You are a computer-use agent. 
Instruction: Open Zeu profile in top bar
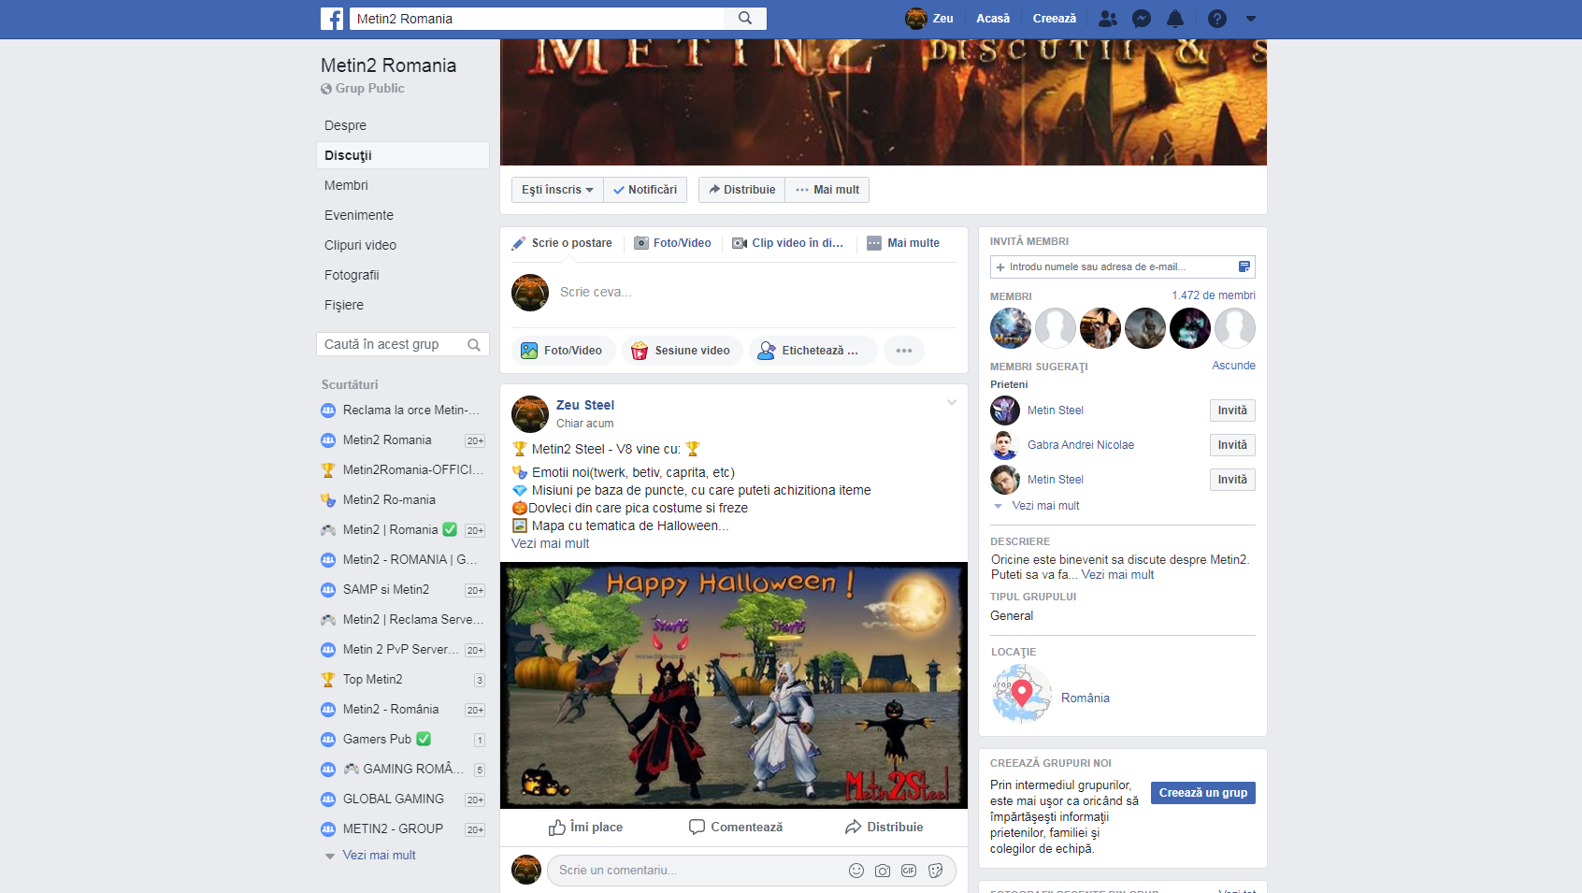click(x=929, y=19)
